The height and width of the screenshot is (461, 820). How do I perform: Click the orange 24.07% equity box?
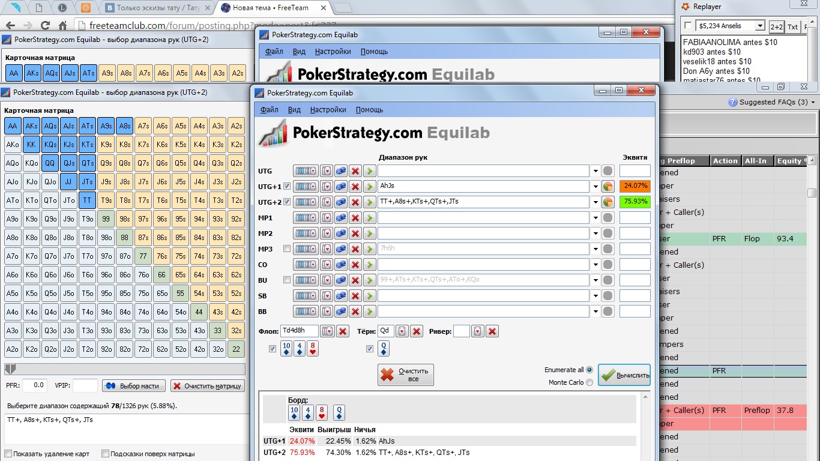[635, 187]
